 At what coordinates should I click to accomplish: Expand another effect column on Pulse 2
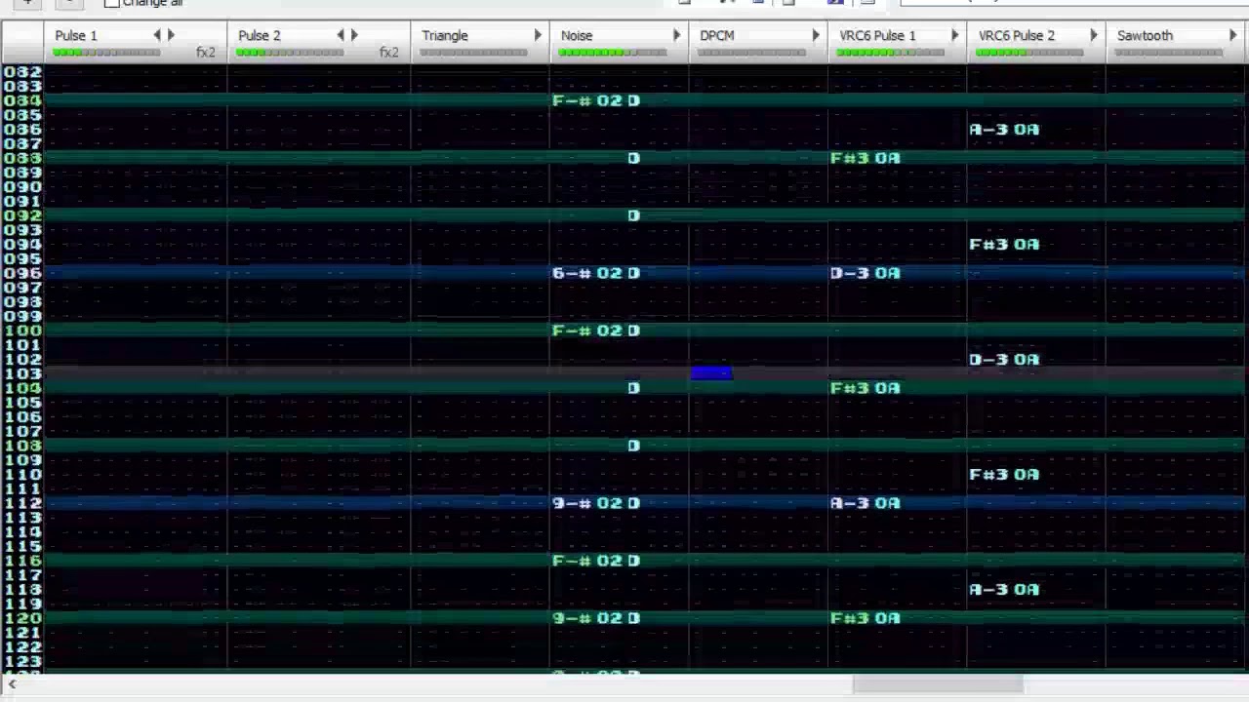(354, 35)
